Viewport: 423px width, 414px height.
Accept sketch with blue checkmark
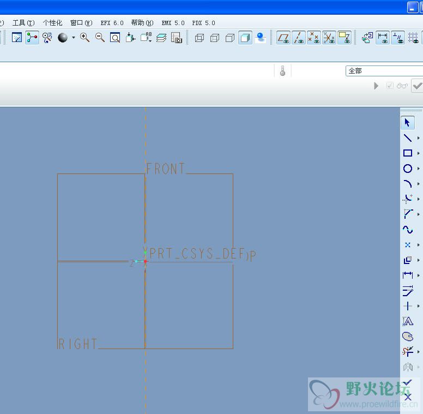tap(408, 383)
